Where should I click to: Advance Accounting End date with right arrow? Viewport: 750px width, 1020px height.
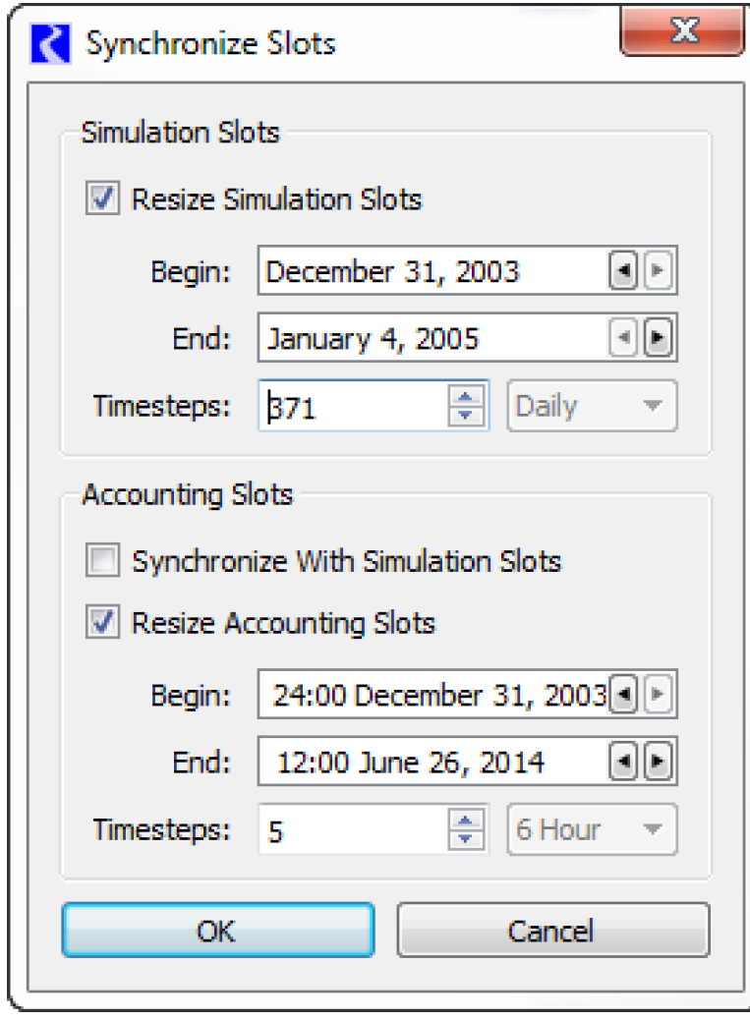coord(658,763)
